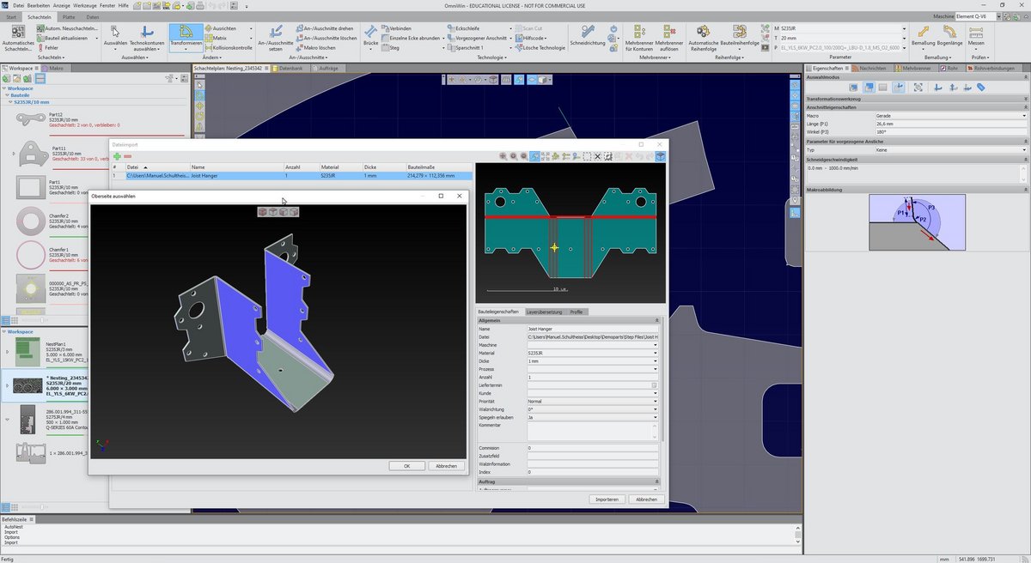This screenshot has height=563, width=1031.
Task: Click Automatisches Schachteln ribbon icon
Action: (18, 33)
